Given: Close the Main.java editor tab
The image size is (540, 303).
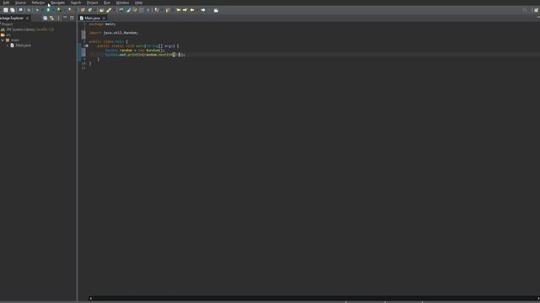Looking at the screenshot, I should [104, 19].
